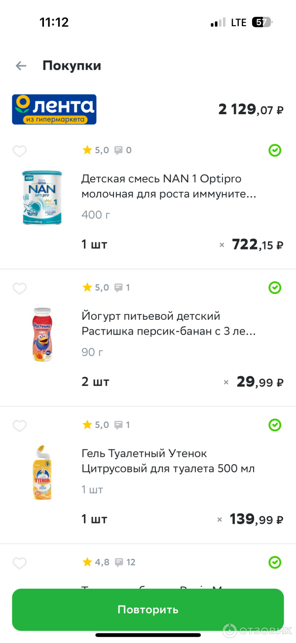Open comment icon for Rastishka yogurt
This screenshot has width=296, height=643.
[118, 288]
